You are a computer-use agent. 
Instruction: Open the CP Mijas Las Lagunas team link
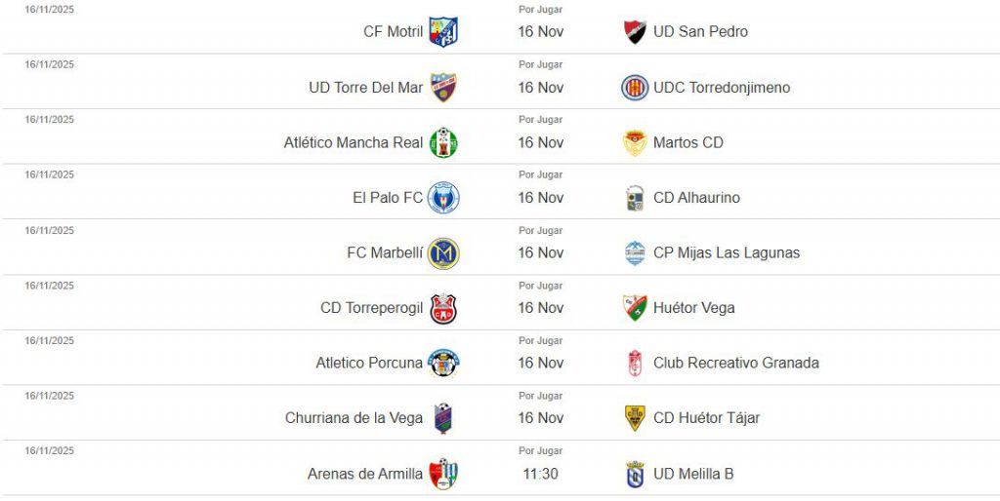(726, 252)
